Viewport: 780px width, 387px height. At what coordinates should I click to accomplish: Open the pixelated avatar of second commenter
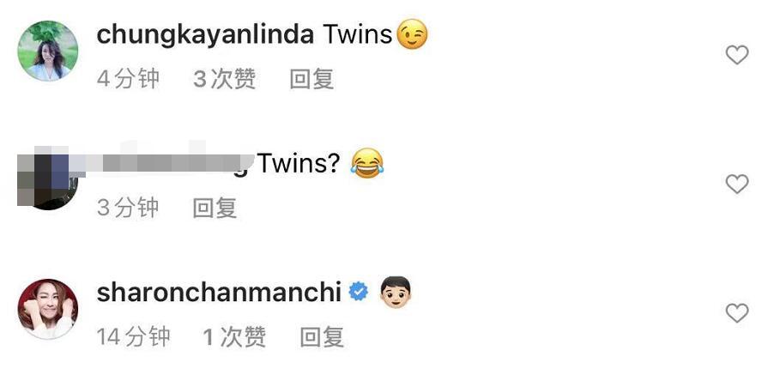tap(48, 180)
